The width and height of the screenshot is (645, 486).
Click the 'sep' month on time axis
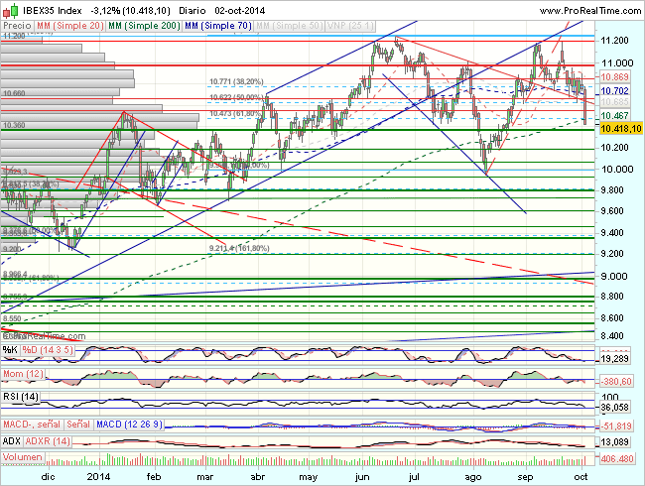click(x=525, y=477)
